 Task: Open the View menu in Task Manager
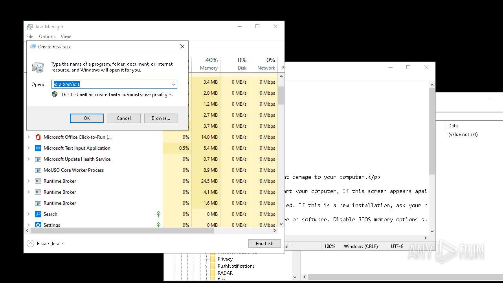(66, 37)
